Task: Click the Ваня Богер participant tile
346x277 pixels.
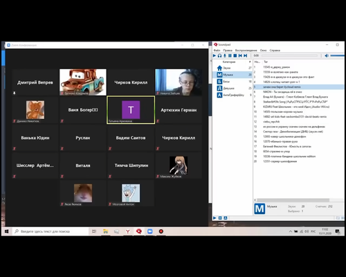Action: tap(83, 110)
